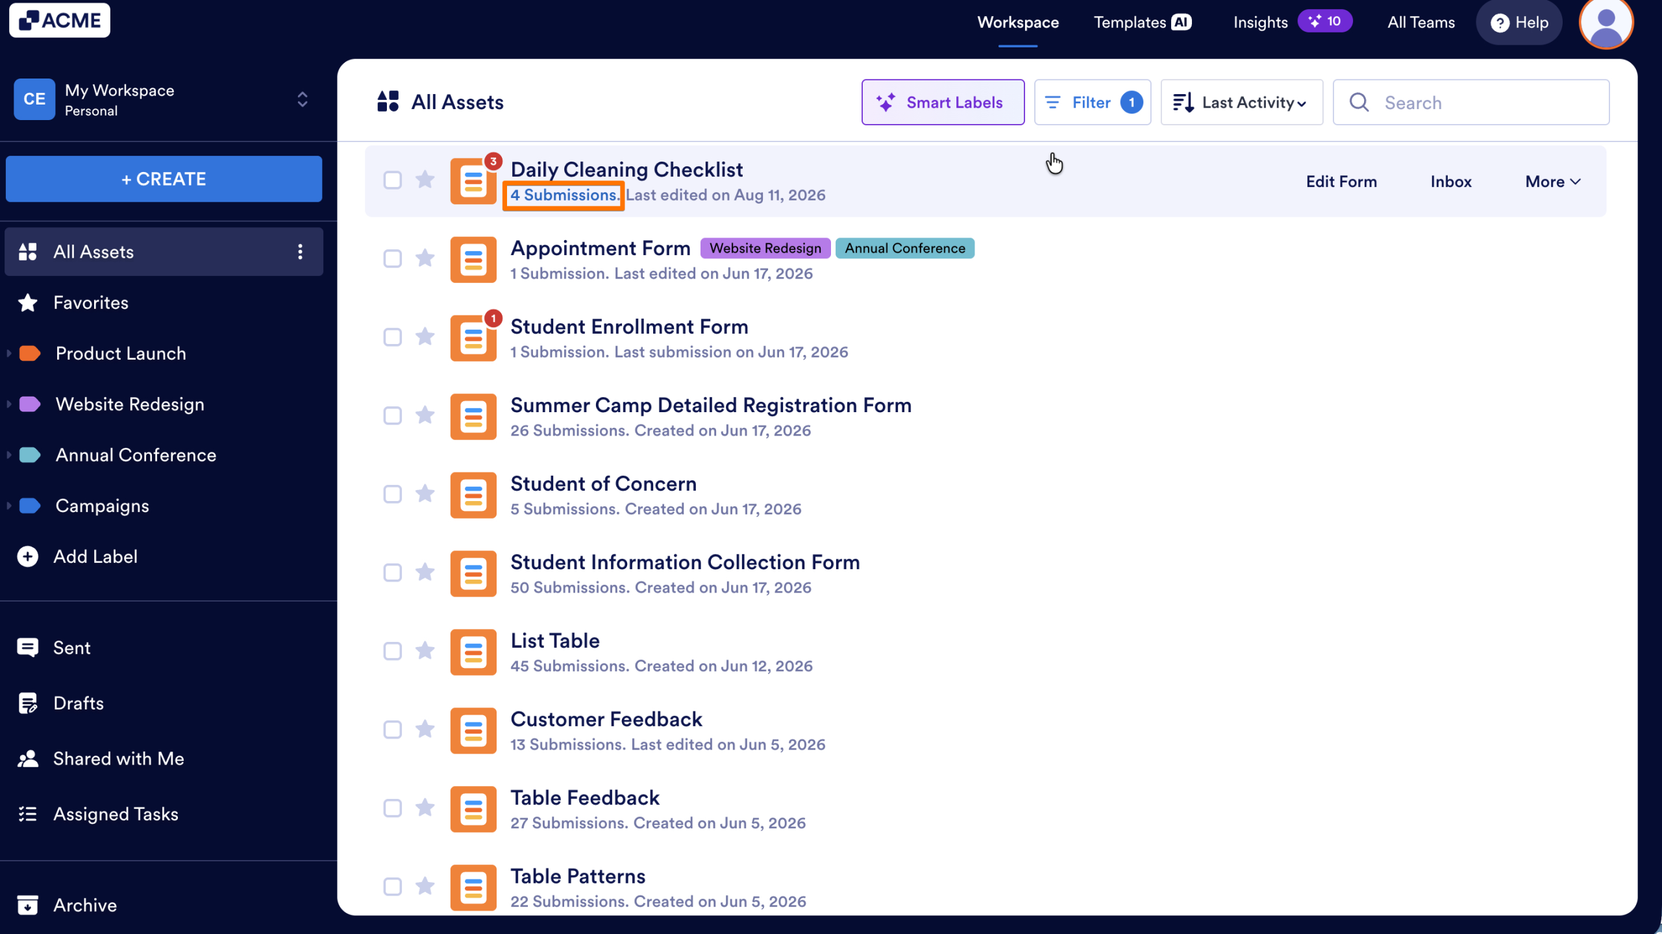Select the Daily Cleaning Checklist checkbox

pos(393,180)
